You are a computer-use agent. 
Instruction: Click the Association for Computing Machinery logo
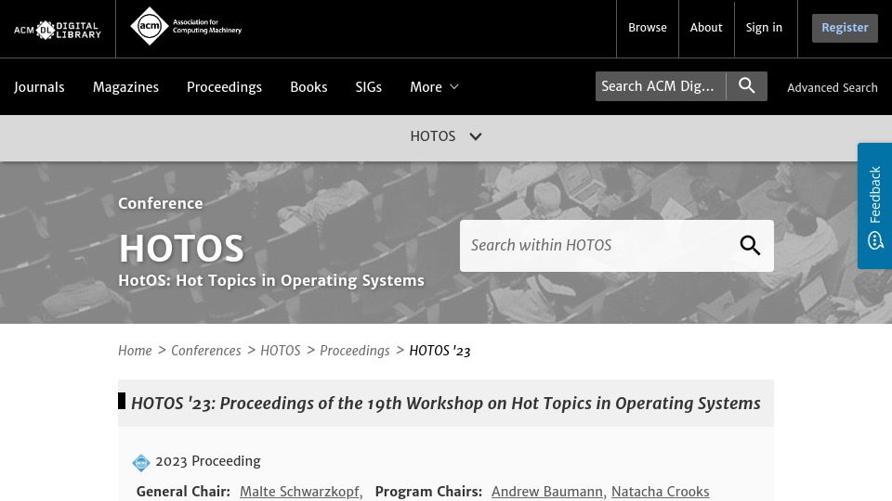(x=186, y=26)
